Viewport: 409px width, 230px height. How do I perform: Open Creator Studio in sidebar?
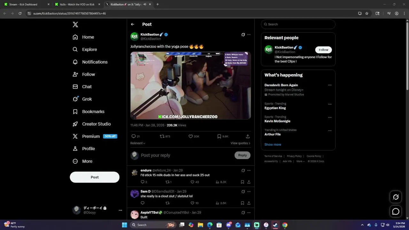92,124
